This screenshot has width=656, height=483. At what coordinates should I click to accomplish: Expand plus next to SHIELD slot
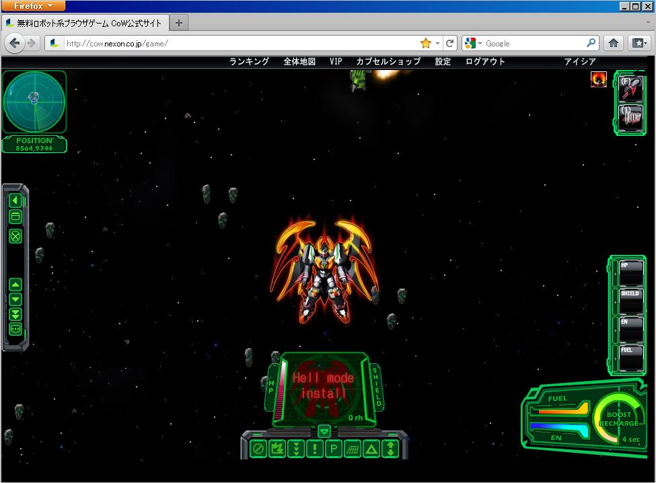click(x=615, y=302)
